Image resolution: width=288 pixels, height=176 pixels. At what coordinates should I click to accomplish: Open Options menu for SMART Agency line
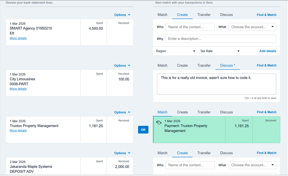coord(122,15)
